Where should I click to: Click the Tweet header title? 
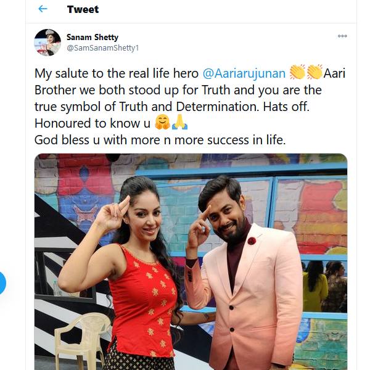tap(83, 9)
